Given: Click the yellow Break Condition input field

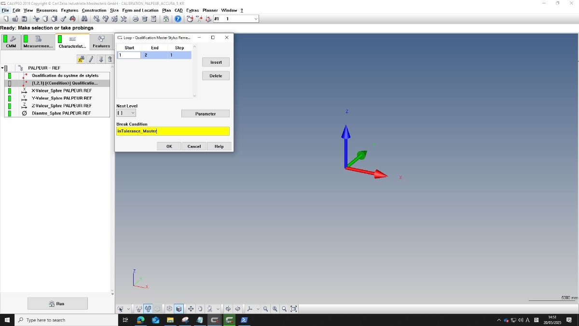Looking at the screenshot, I should coord(173,131).
